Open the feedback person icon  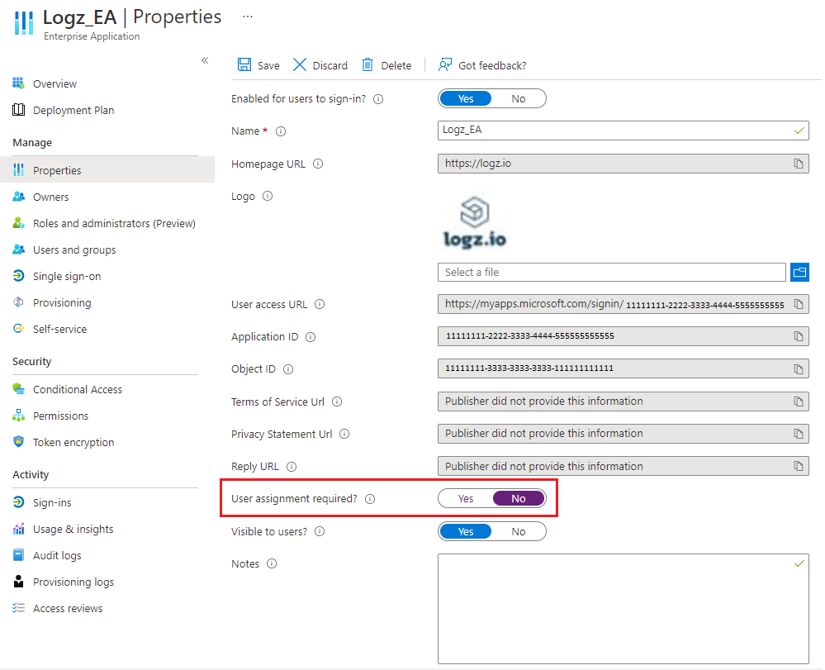pyautogui.click(x=445, y=64)
